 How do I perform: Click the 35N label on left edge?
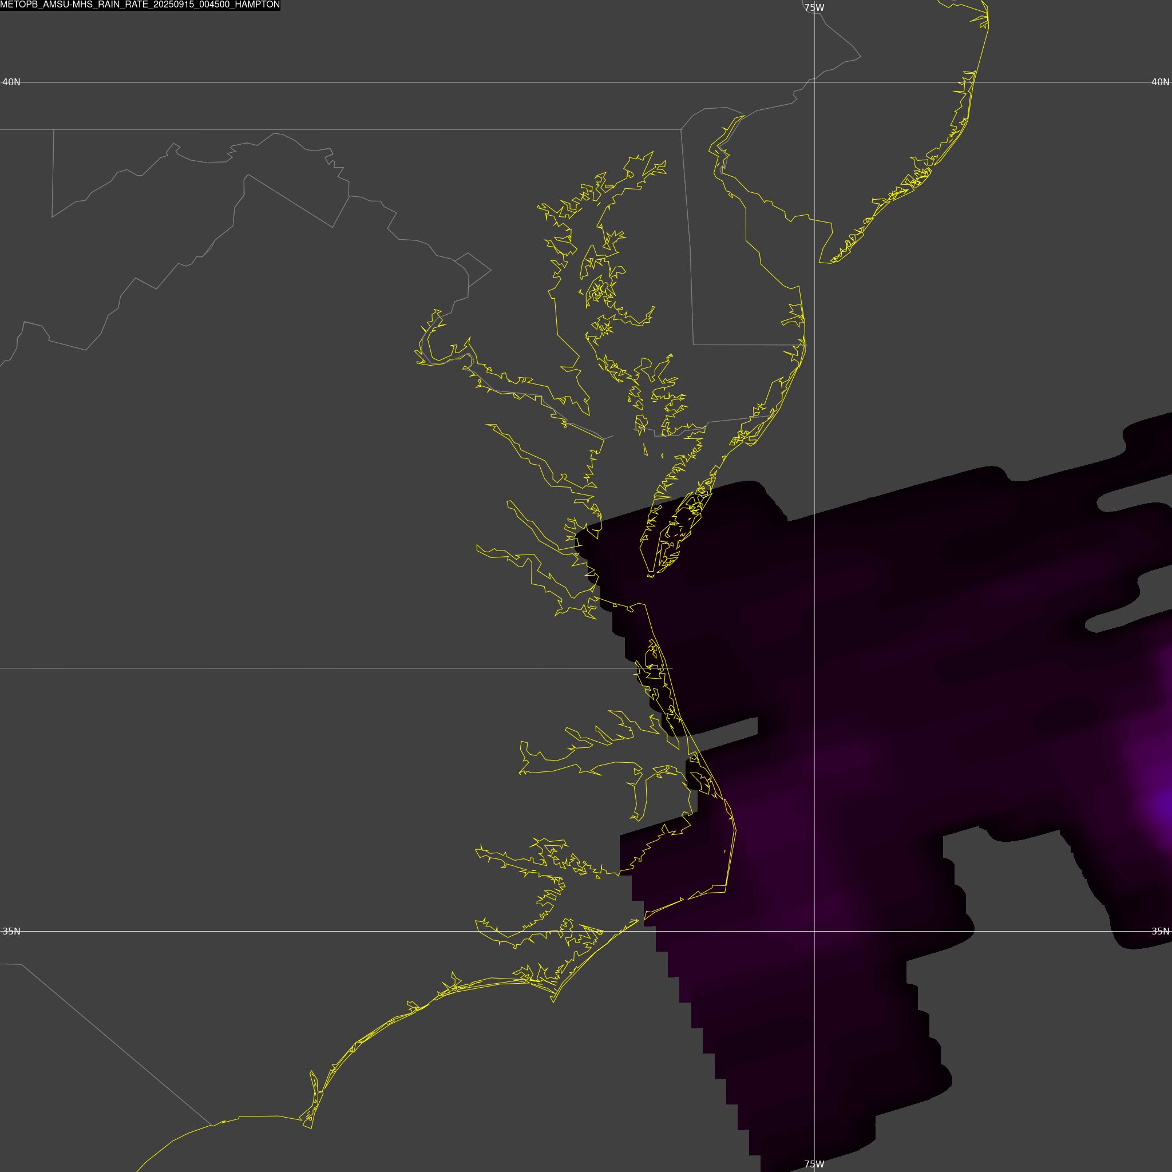[x=11, y=931]
